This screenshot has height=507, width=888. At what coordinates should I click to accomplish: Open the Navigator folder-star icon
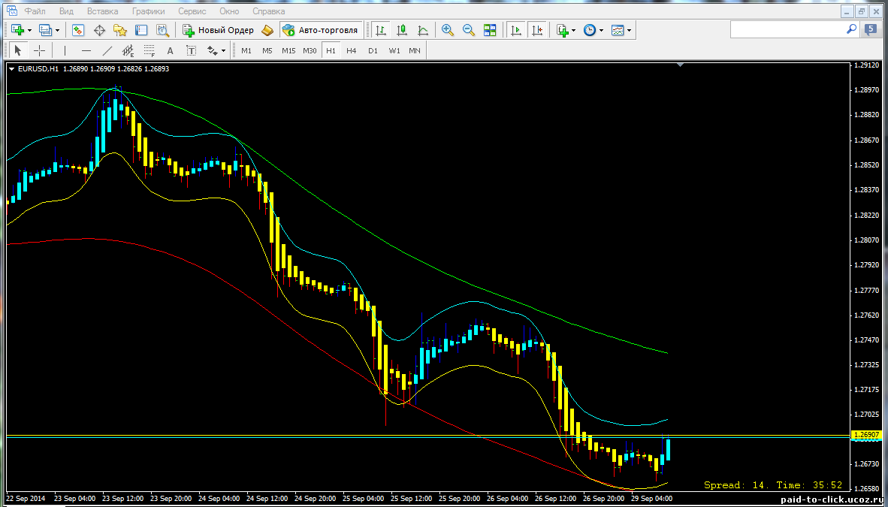point(120,30)
